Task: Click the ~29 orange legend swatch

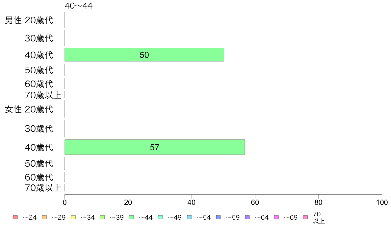Action: click(44, 217)
